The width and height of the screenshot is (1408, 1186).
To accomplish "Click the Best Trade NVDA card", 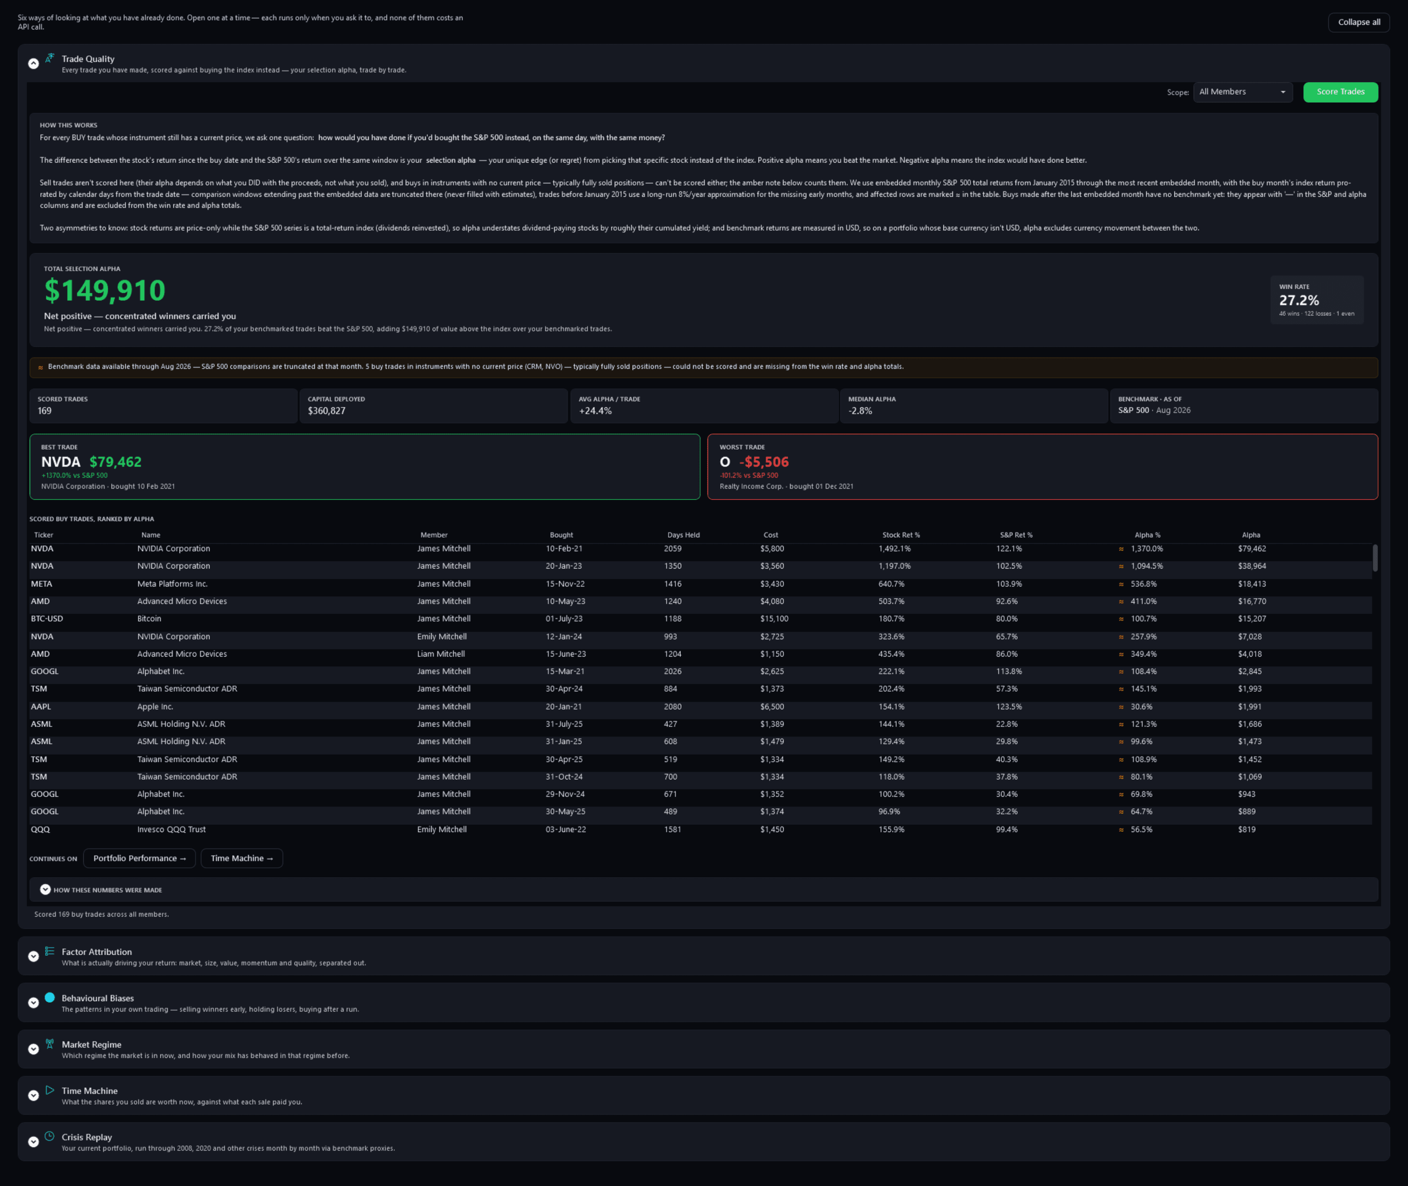I will [x=365, y=467].
